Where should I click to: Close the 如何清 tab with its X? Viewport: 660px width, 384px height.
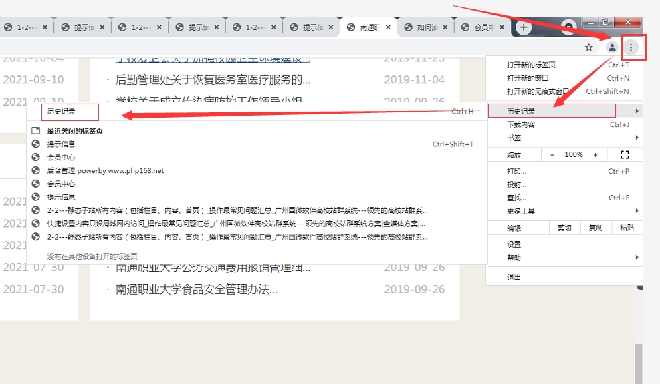tap(444, 27)
